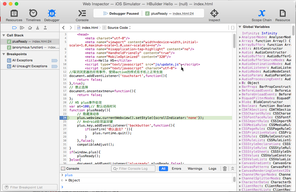Image resolution: width=296 pixels, height=192 pixels.
Task: Filter console to Errors
Action: (176, 169)
